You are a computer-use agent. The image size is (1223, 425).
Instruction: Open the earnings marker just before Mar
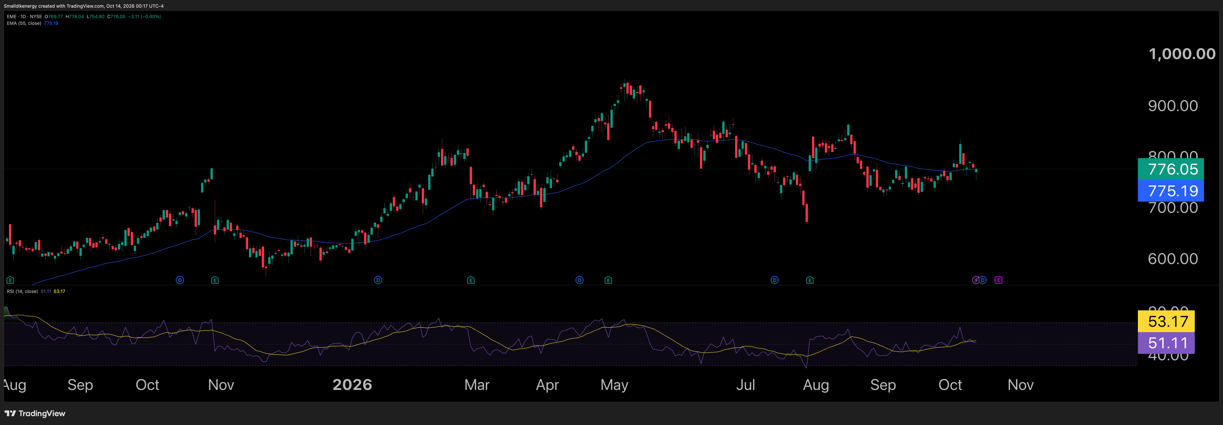click(x=471, y=280)
